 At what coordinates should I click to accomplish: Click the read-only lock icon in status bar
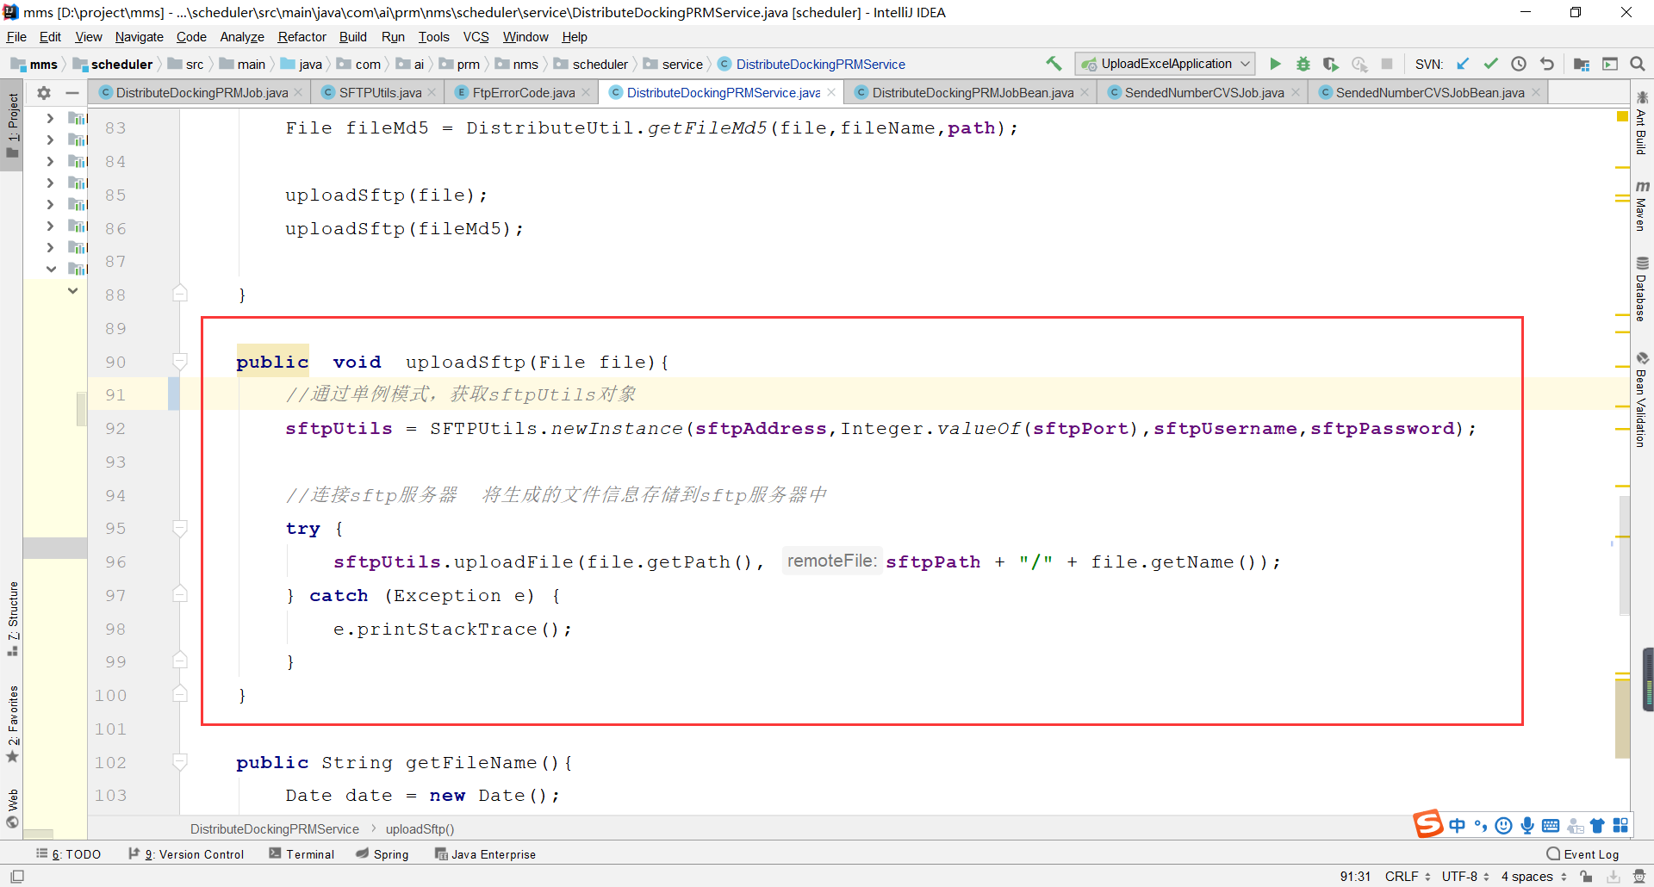pos(1587,877)
